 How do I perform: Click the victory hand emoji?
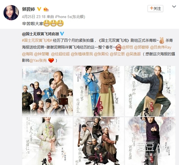click(162, 40)
